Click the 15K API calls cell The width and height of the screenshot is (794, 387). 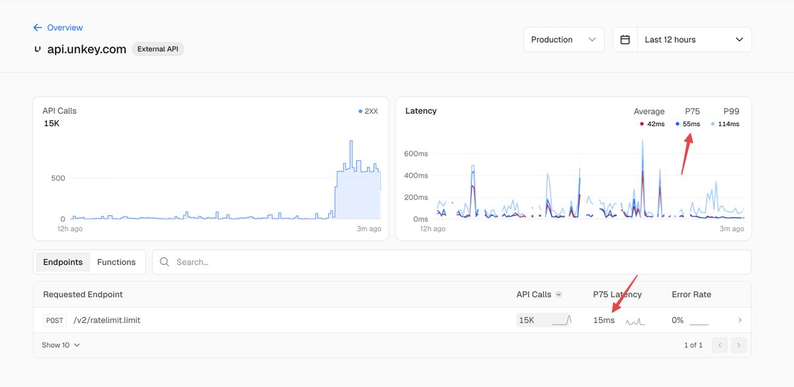click(x=545, y=320)
